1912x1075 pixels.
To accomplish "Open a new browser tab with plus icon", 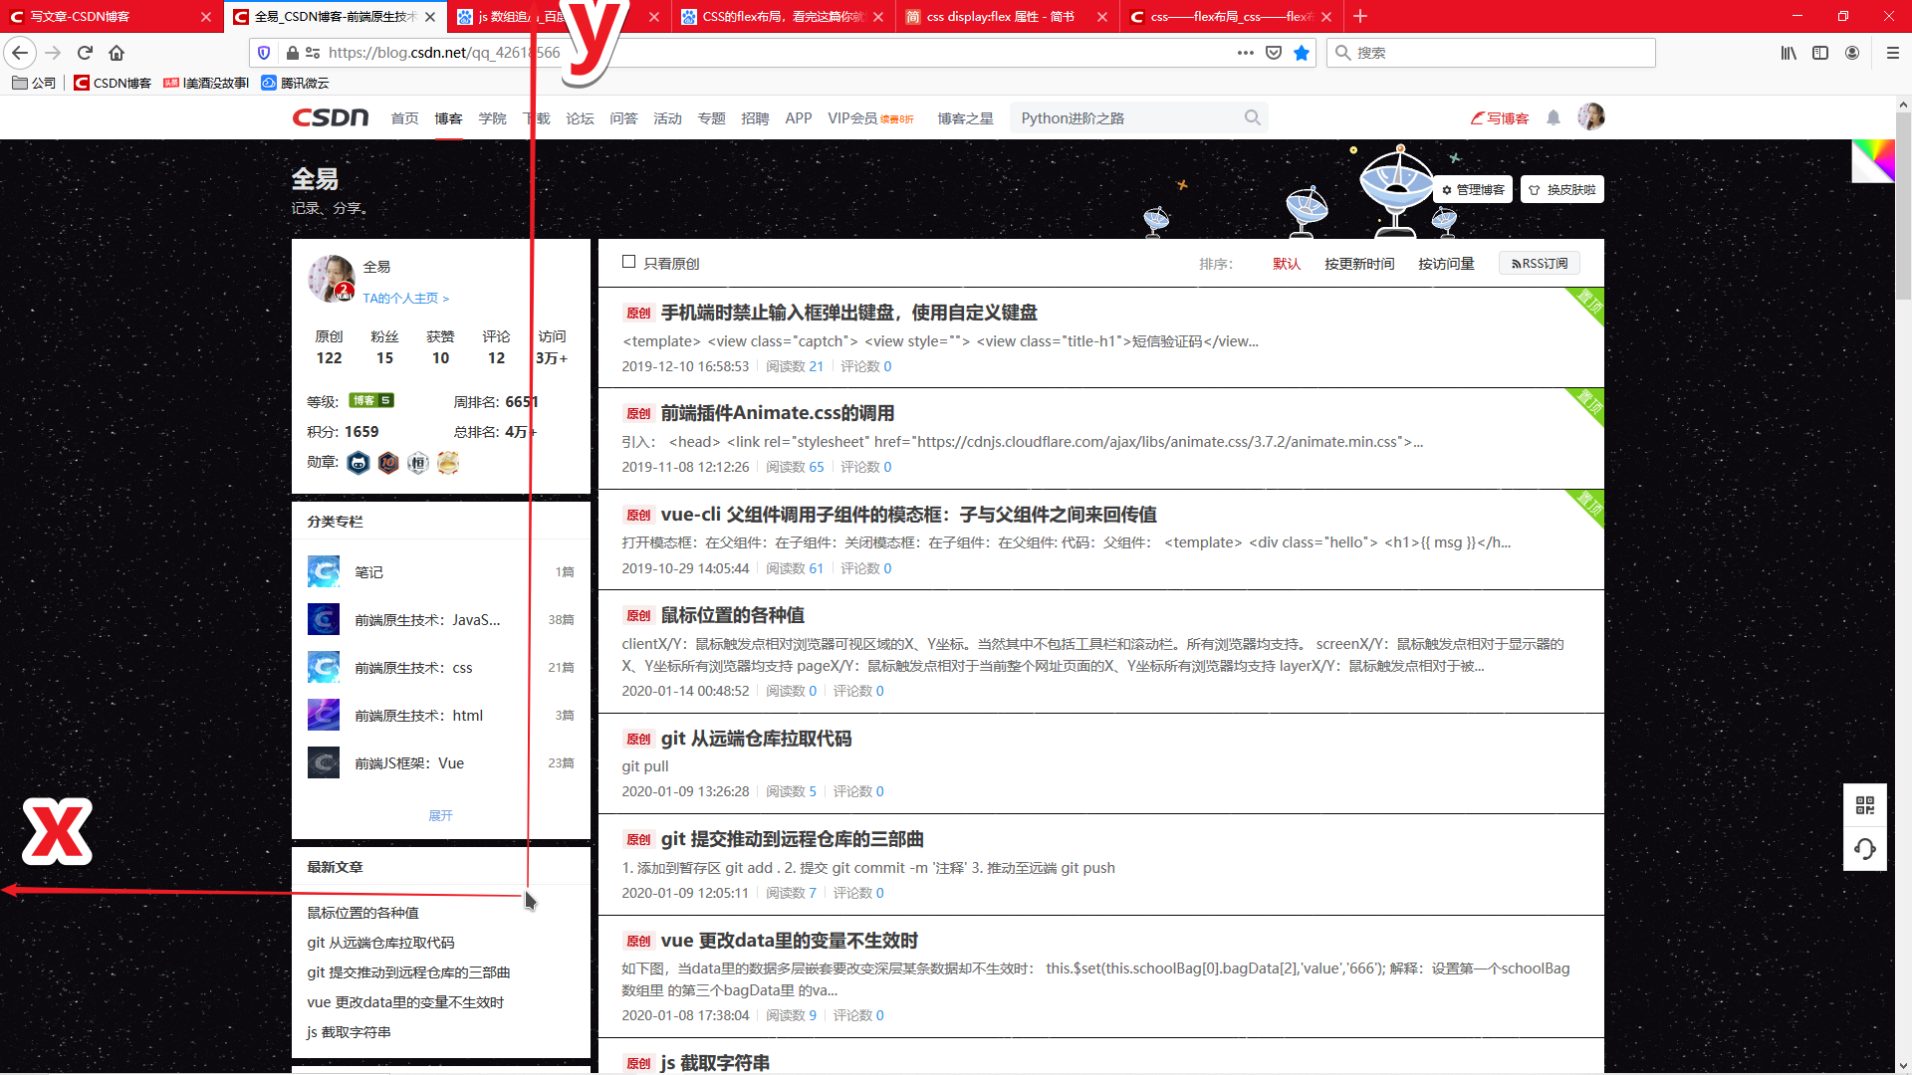I will click(1360, 16).
